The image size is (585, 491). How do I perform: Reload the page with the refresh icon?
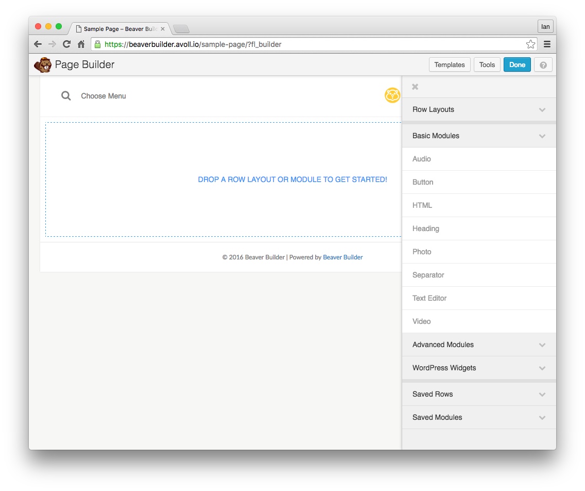point(67,44)
